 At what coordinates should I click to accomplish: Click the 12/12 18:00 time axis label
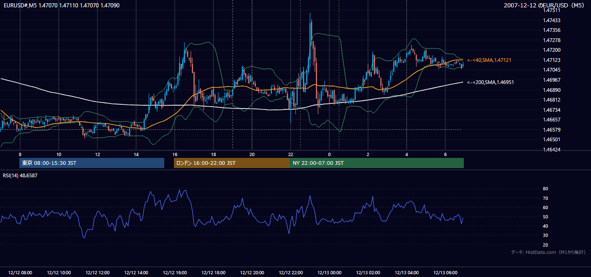[213, 273]
